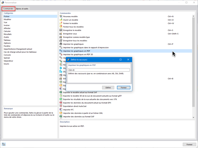The height and width of the screenshot is (148, 198).
Task: Select the Vue category
Action: [5, 22]
